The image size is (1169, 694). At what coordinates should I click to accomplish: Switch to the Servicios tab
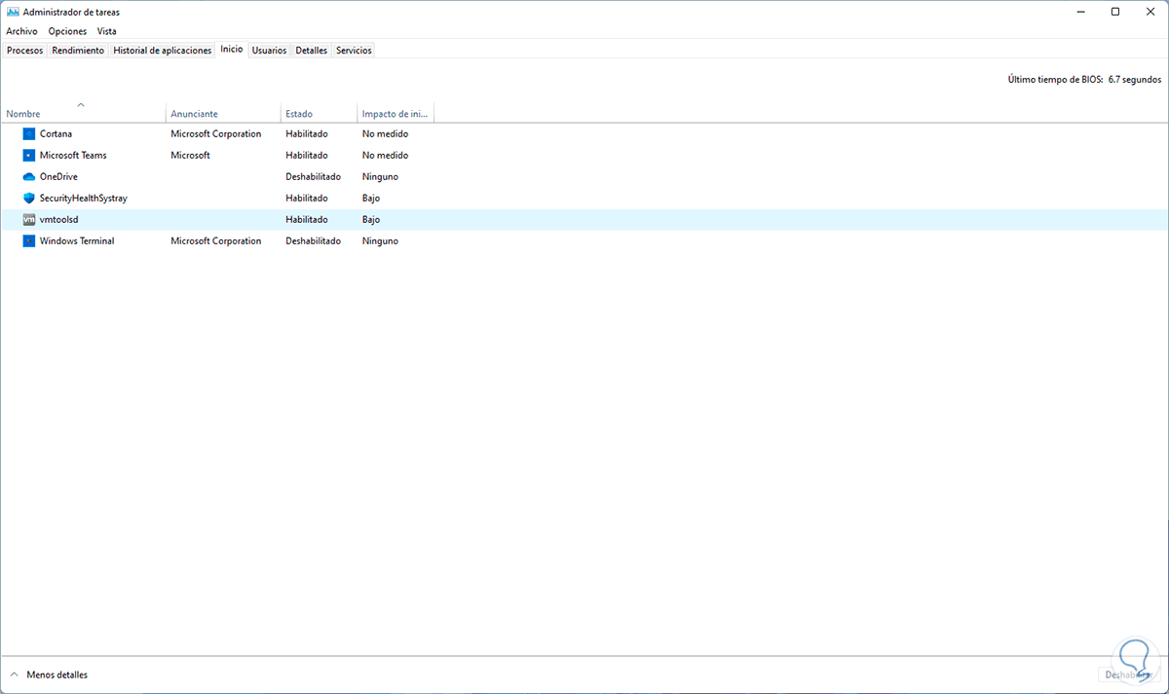[x=354, y=50]
